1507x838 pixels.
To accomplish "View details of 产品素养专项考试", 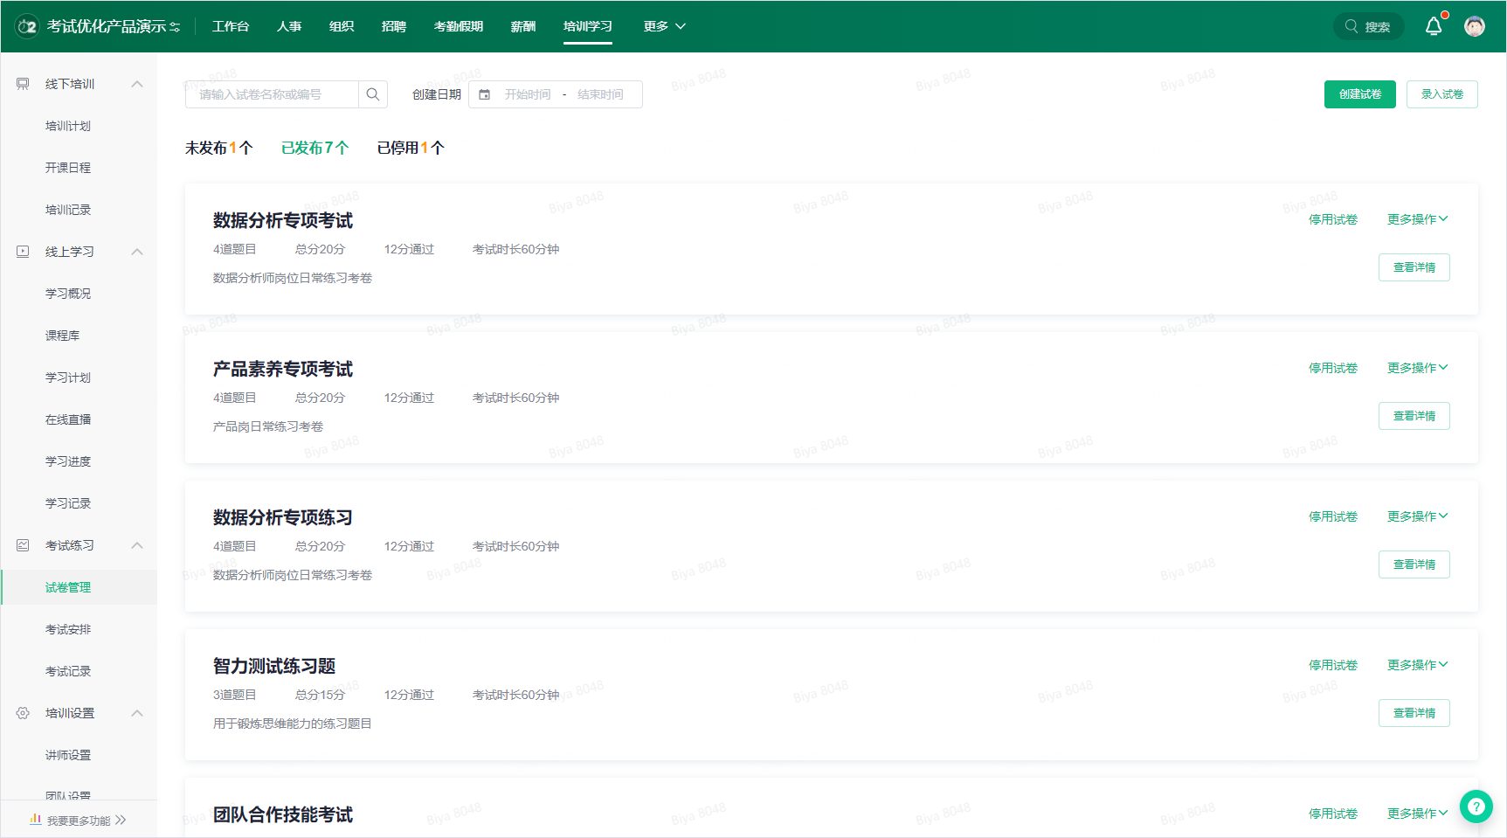I will [x=1414, y=416].
